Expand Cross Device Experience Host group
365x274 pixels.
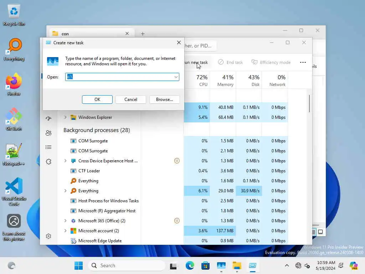tap(66, 161)
